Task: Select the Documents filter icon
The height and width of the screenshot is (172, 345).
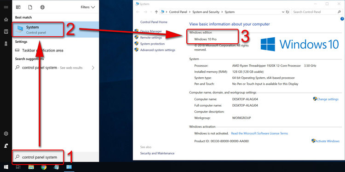Action: point(30,7)
